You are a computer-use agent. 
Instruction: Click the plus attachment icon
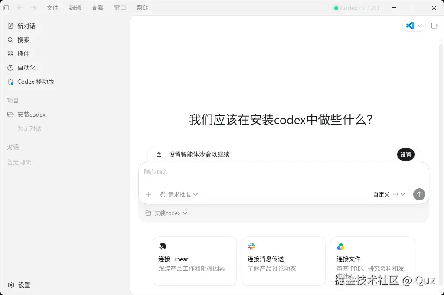(x=148, y=194)
